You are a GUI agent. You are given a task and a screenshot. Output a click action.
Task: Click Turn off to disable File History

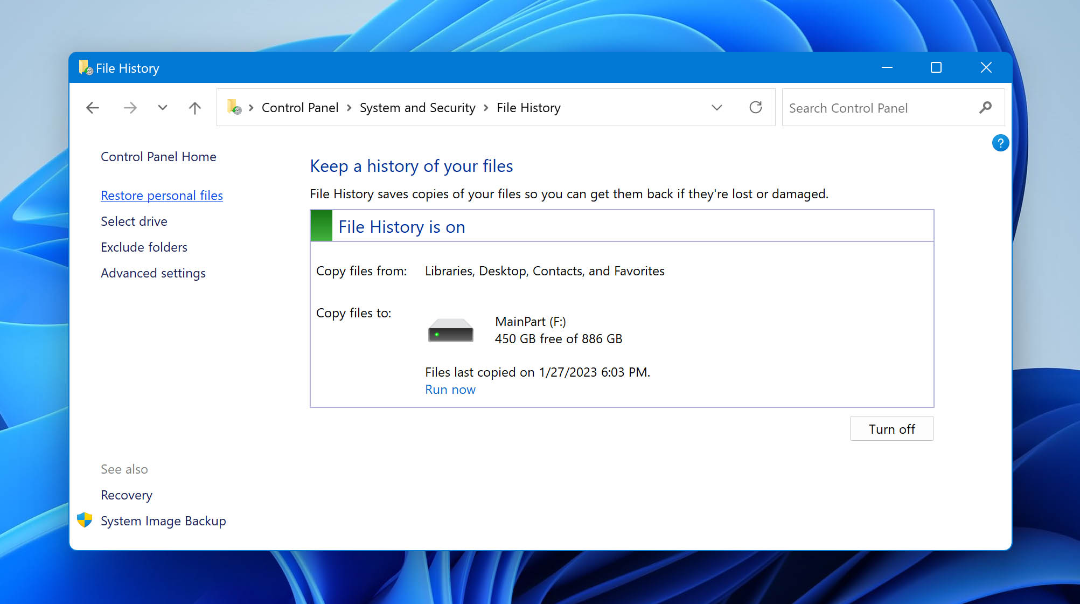click(x=891, y=429)
